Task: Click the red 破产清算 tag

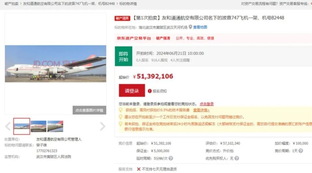Action: tap(122, 18)
